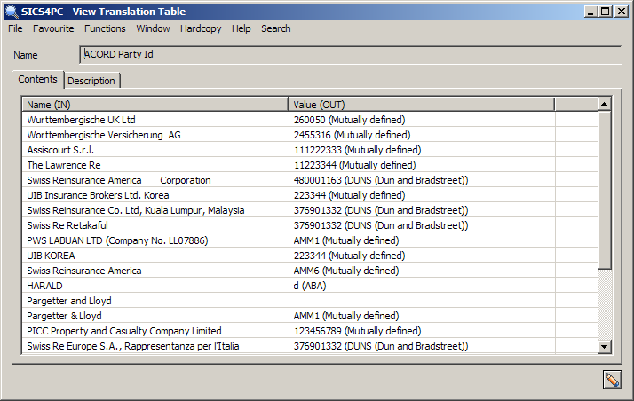Click the pencil edit icon at bottom right
The image size is (634, 401).
point(611,379)
